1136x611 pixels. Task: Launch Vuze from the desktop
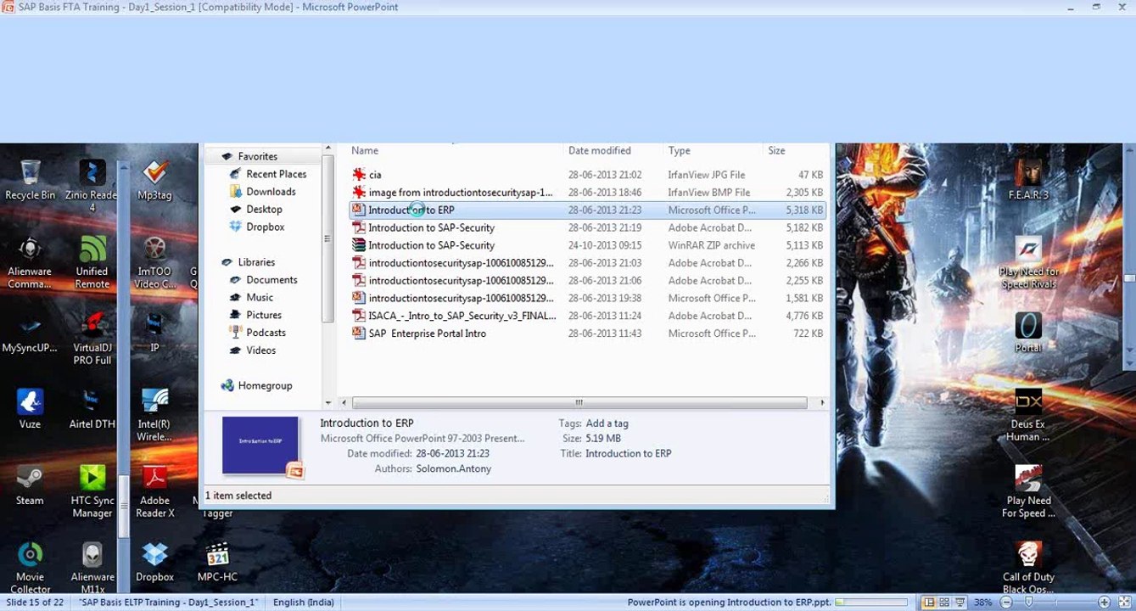click(30, 410)
